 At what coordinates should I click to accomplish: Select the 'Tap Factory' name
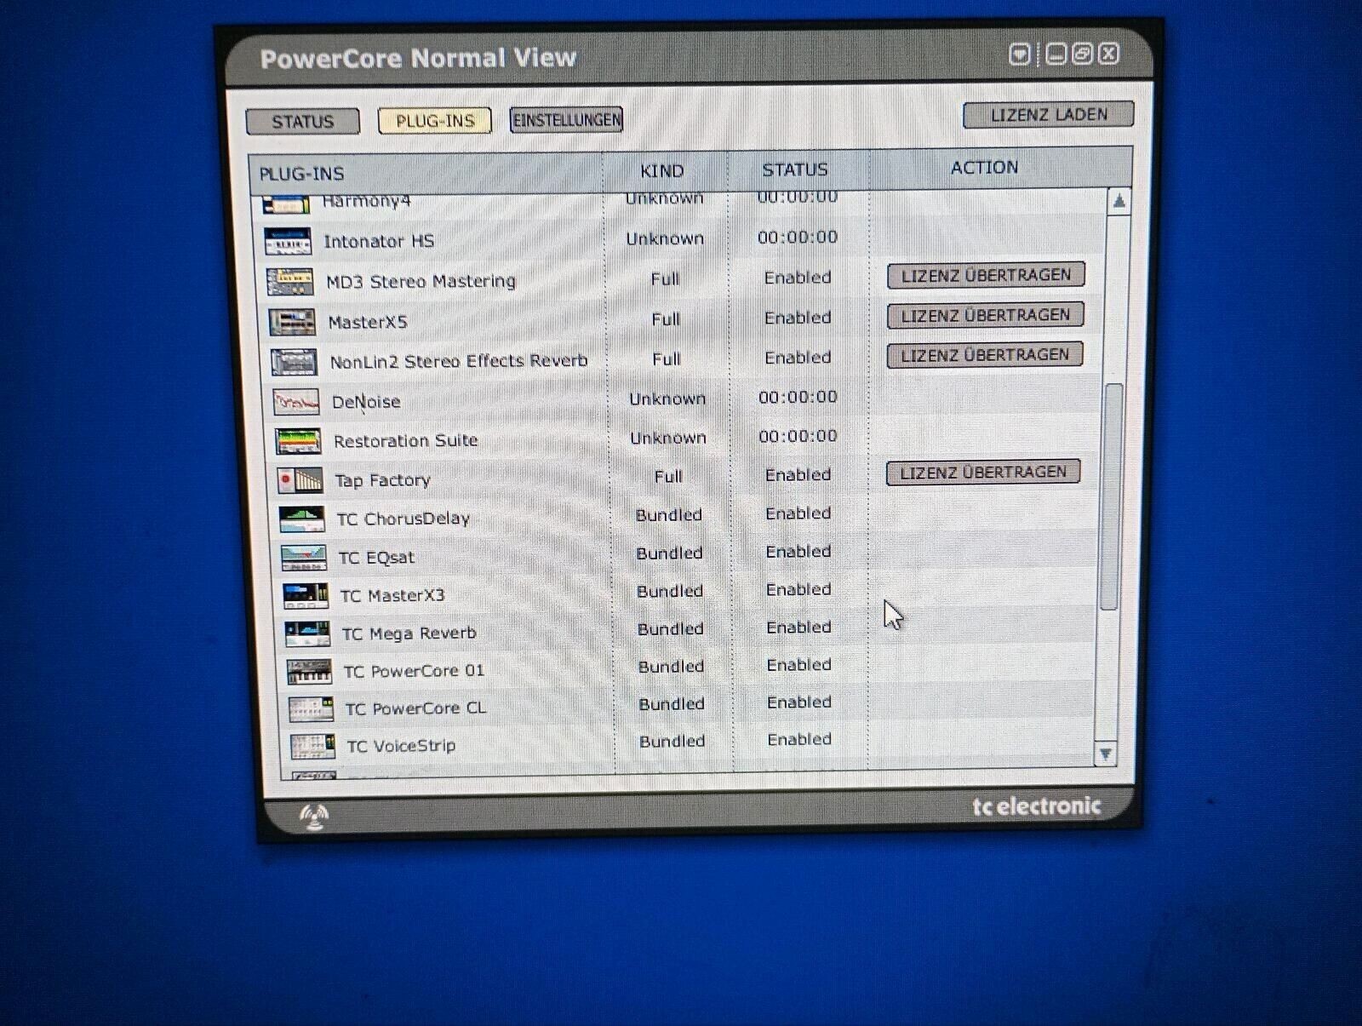coord(382,480)
